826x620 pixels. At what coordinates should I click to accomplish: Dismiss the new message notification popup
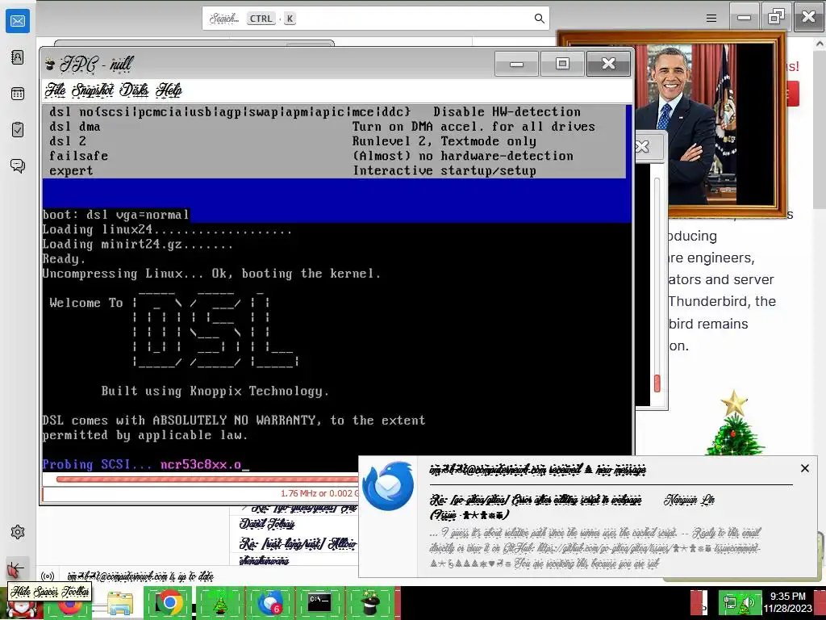pyautogui.click(x=804, y=468)
